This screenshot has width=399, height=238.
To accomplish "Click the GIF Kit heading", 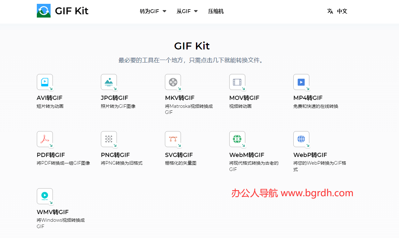I will coord(192,46).
